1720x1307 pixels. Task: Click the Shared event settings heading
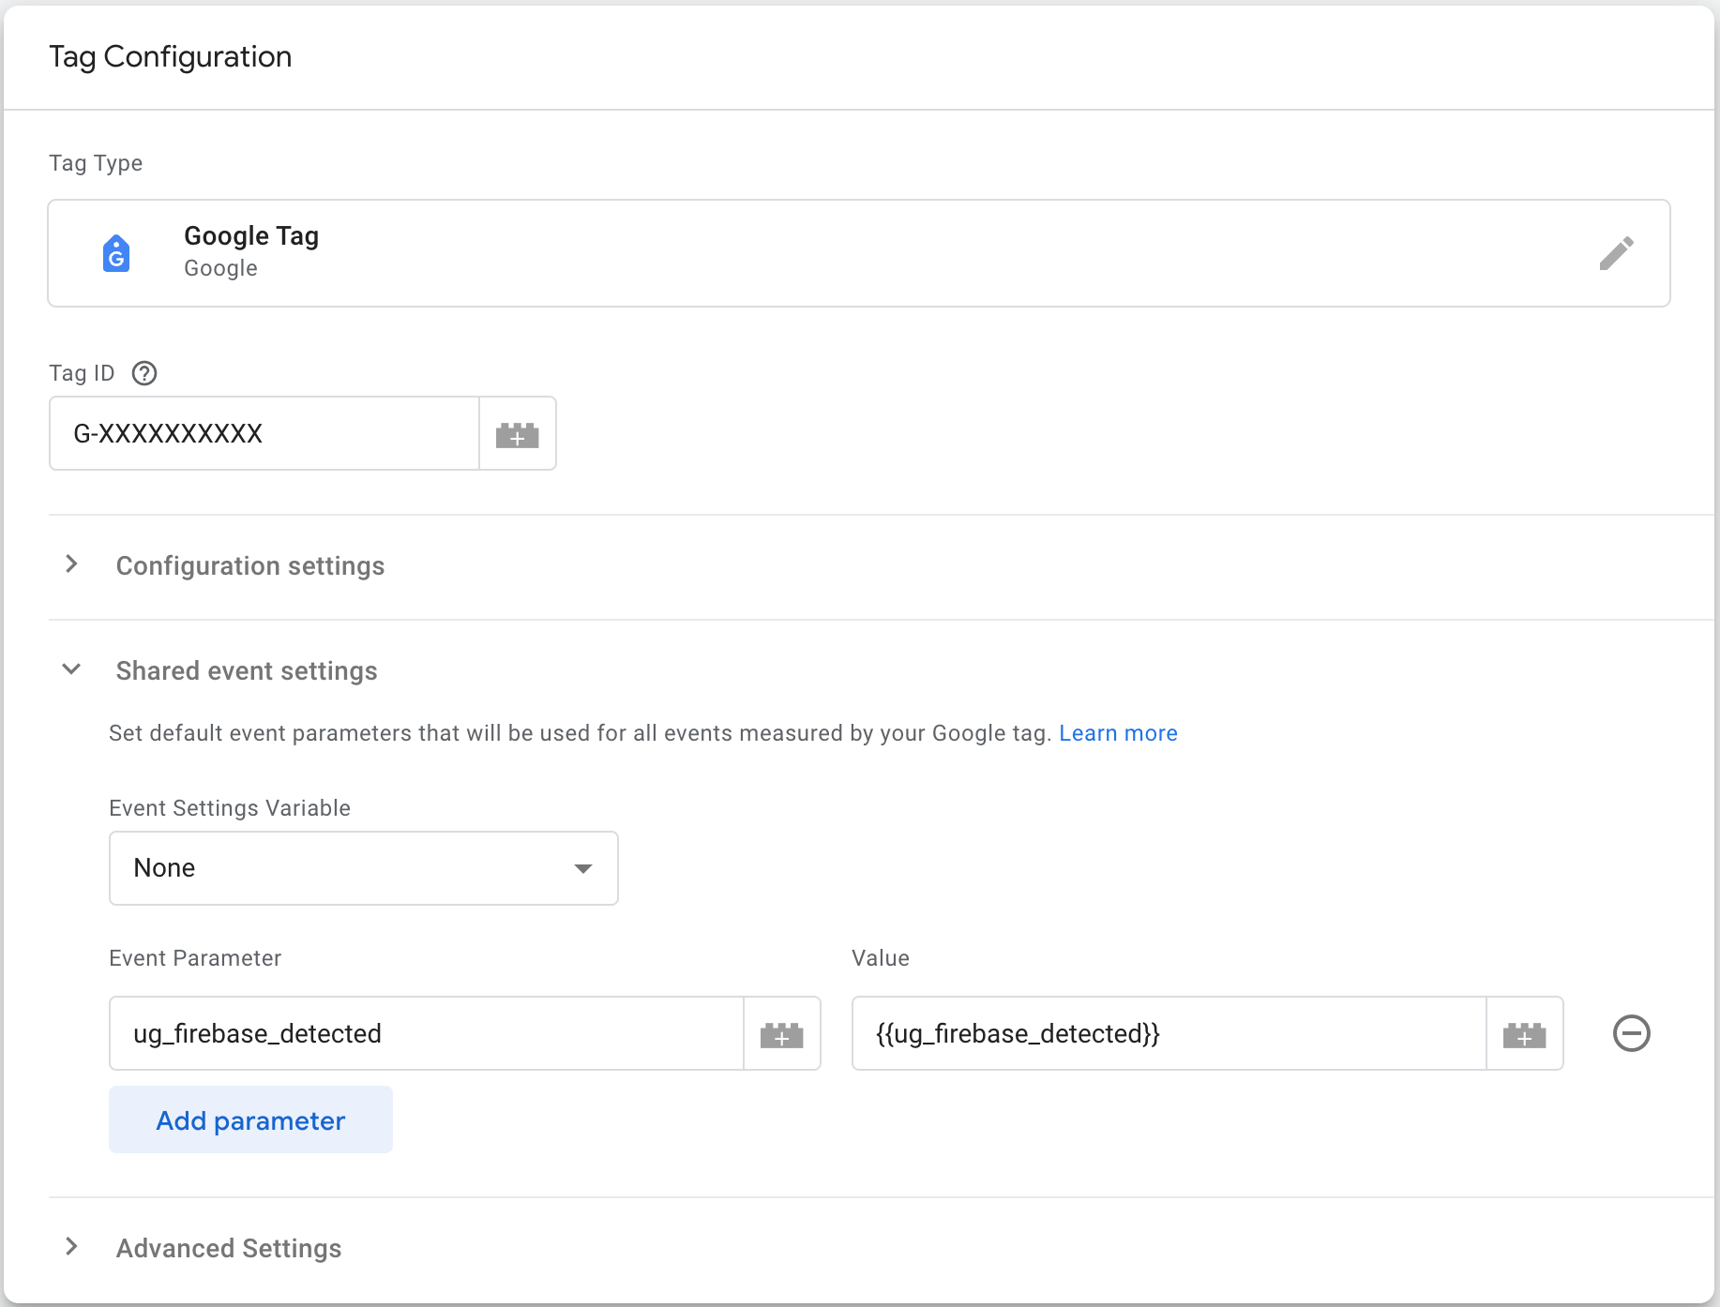247,671
